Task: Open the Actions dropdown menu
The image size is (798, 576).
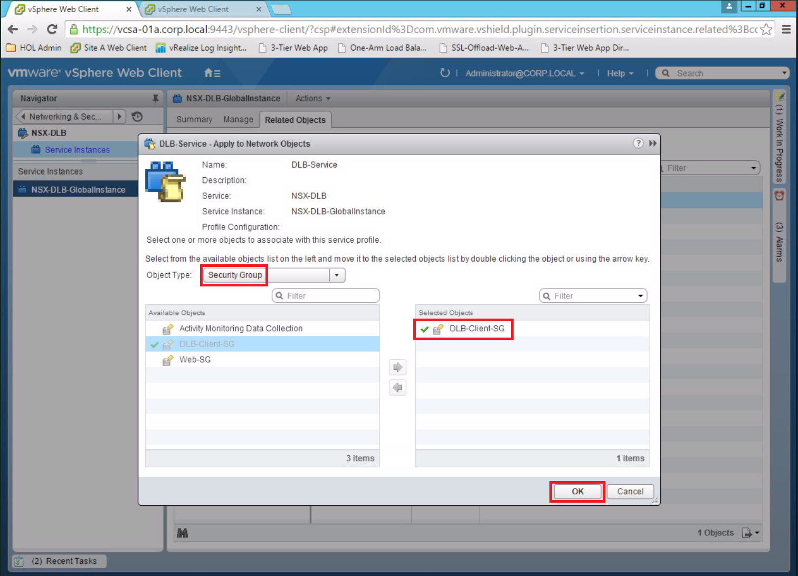Action: pos(313,99)
